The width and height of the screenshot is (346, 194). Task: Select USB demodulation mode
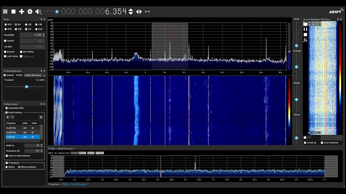click(36, 25)
